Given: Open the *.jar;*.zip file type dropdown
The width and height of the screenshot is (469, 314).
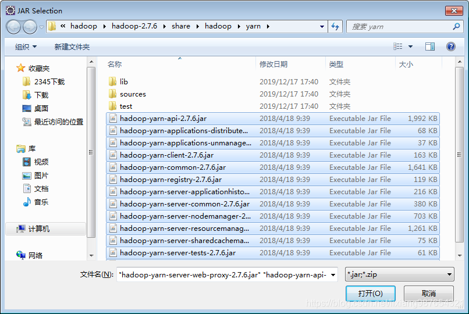Looking at the screenshot, I should point(400,274).
